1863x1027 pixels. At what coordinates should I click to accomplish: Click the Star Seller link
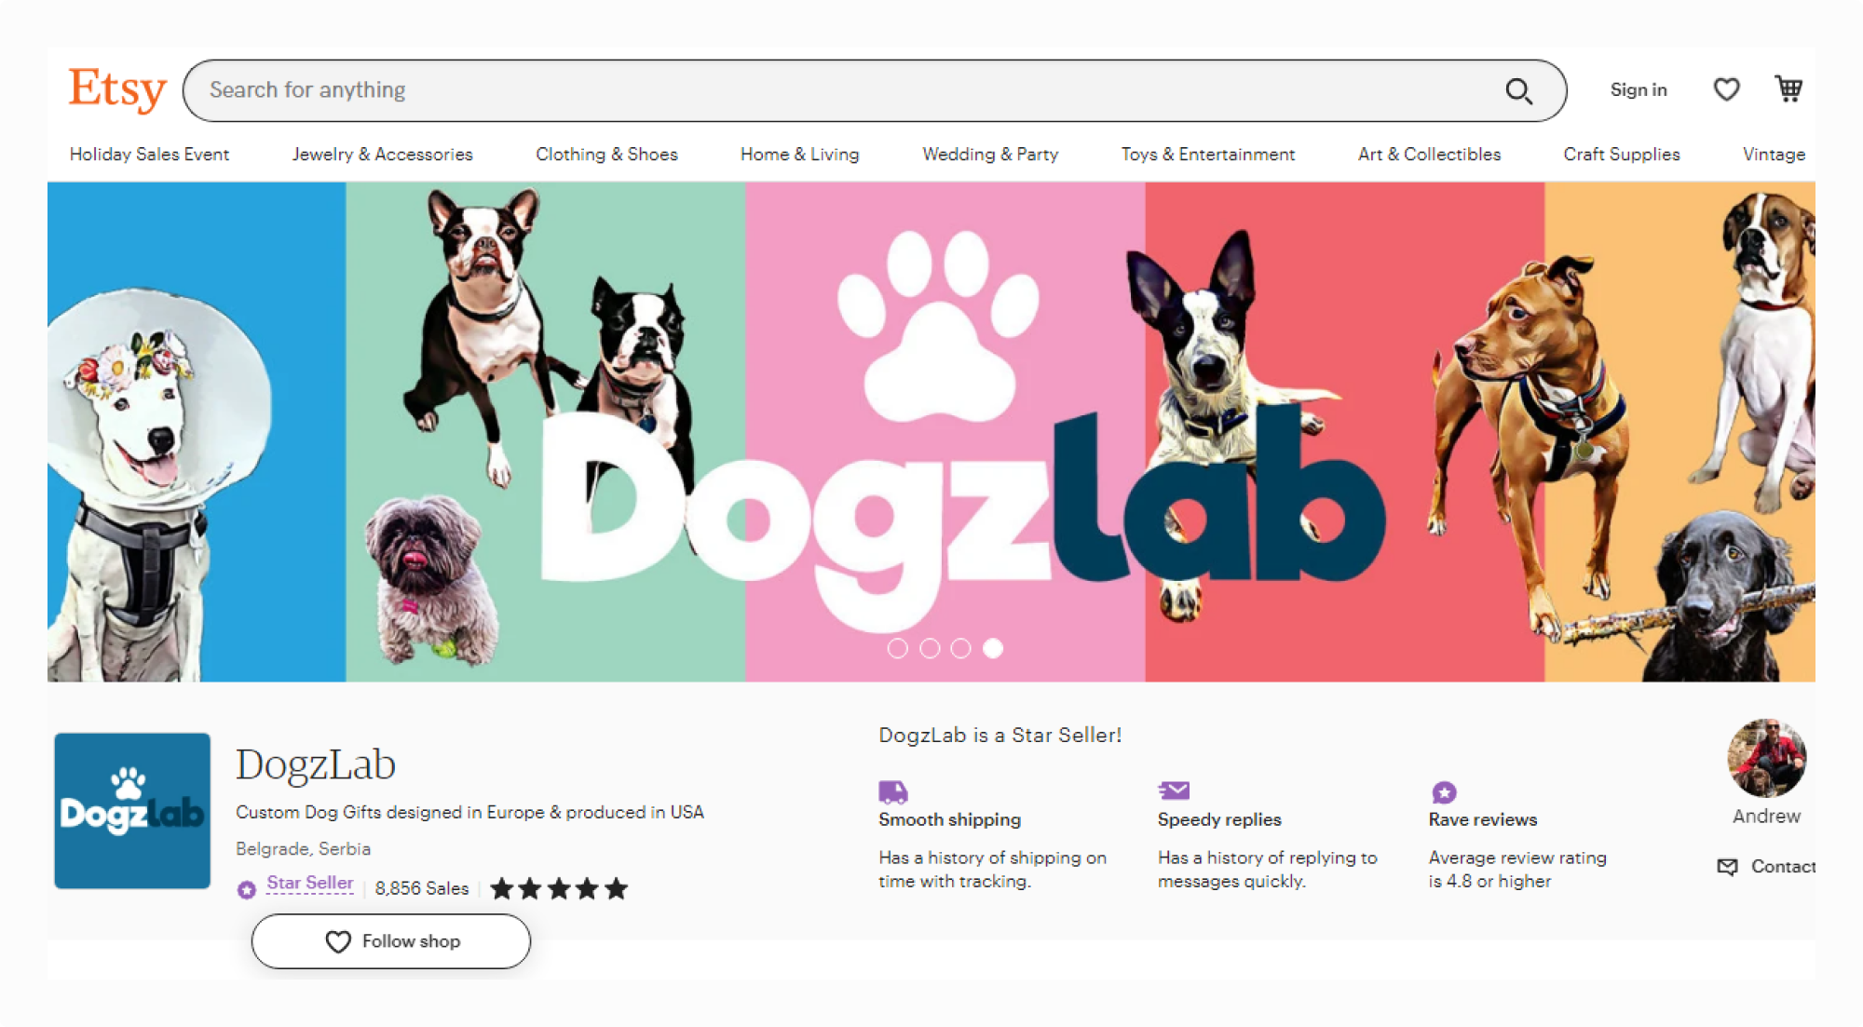point(310,883)
